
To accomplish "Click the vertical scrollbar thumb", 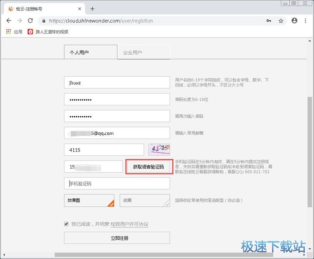I will pyautogui.click(x=309, y=152).
